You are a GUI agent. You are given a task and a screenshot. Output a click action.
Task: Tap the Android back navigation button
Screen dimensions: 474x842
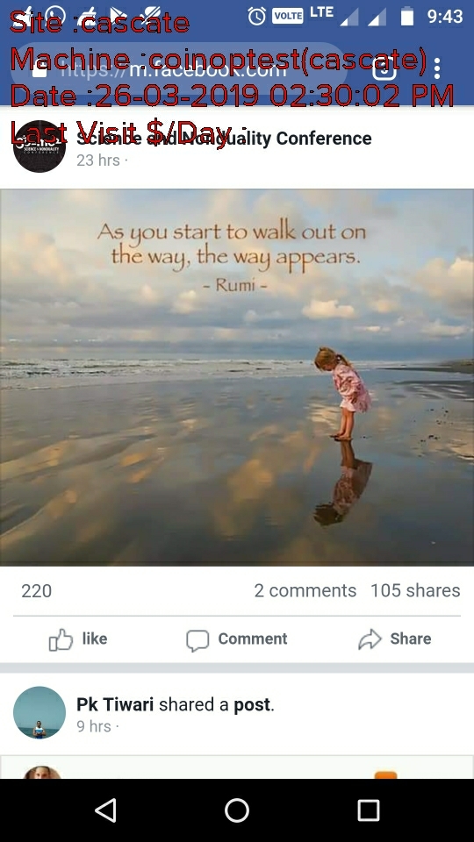click(106, 810)
